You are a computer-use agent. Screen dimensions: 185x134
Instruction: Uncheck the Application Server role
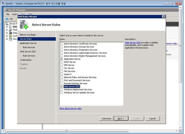[62, 59]
